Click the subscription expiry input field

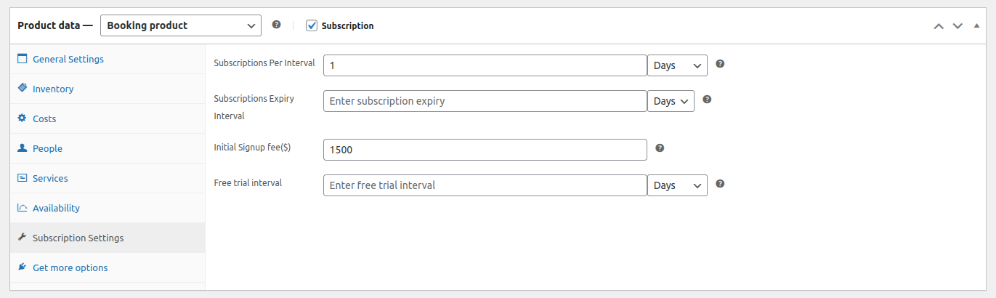[x=485, y=101]
